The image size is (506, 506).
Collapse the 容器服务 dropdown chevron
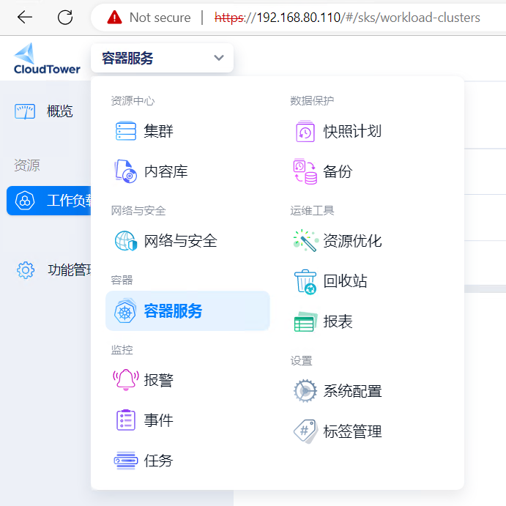(219, 58)
